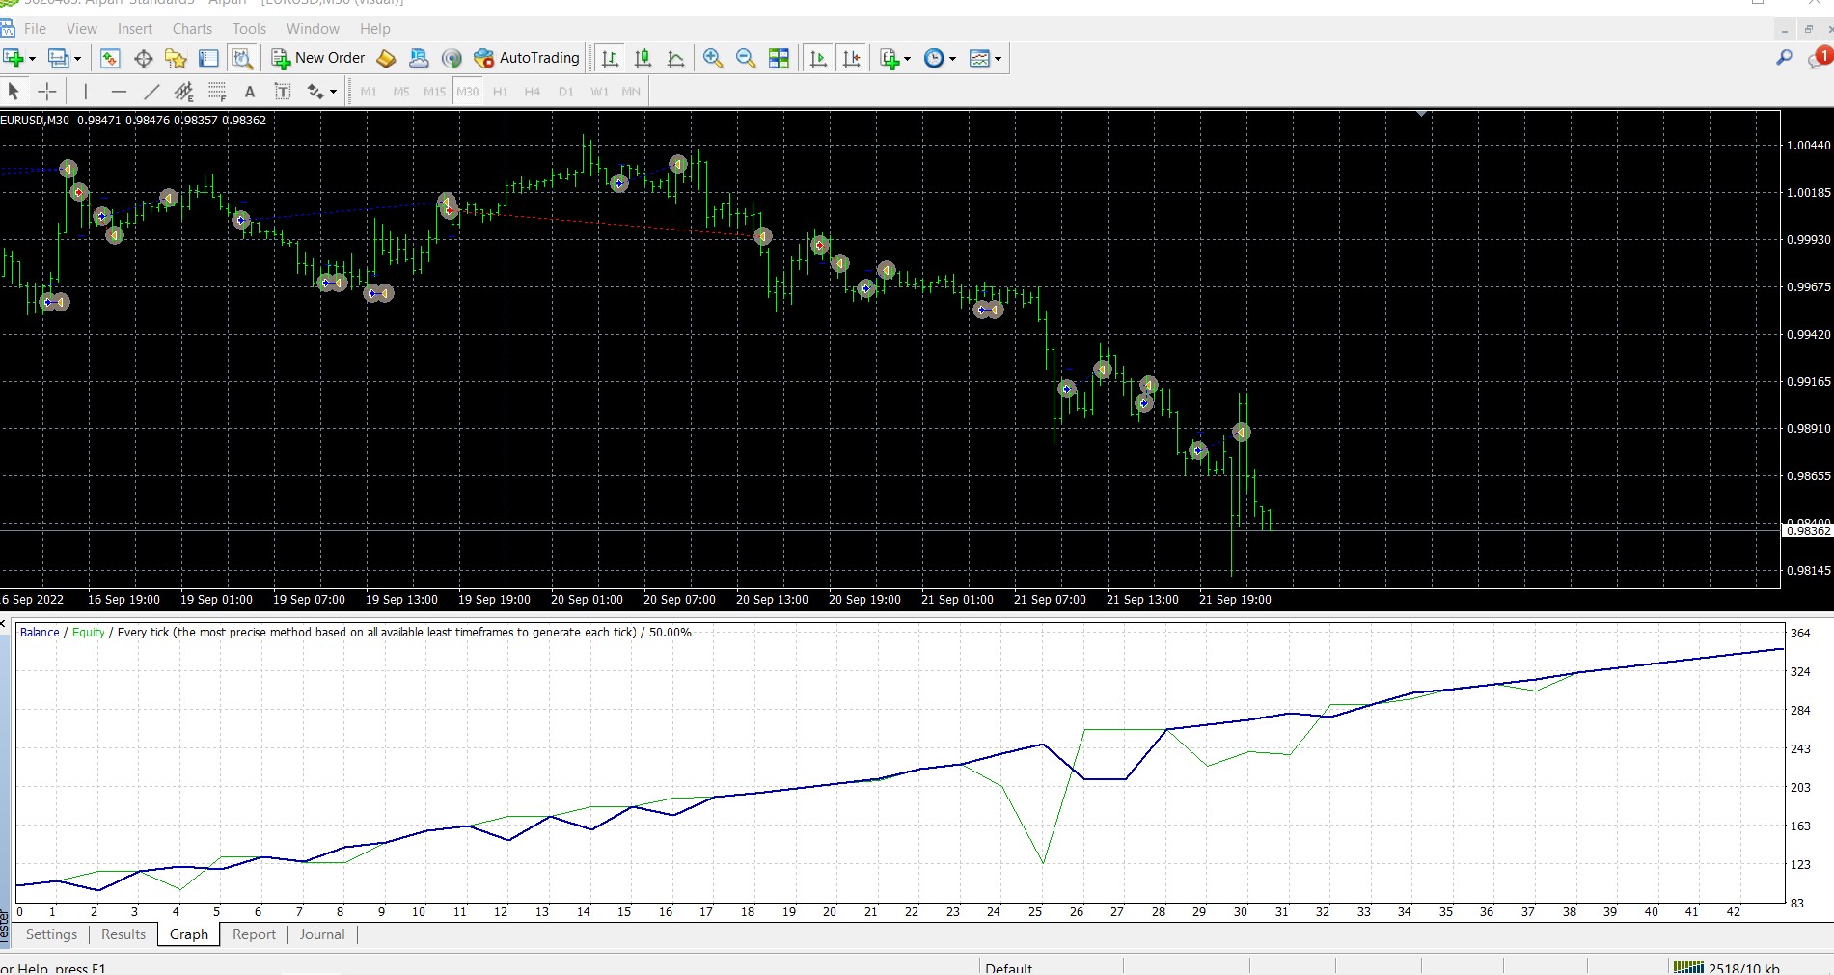This screenshot has width=1834, height=975.
Task: Expand the Periods dropdown arrow
Action: (952, 59)
